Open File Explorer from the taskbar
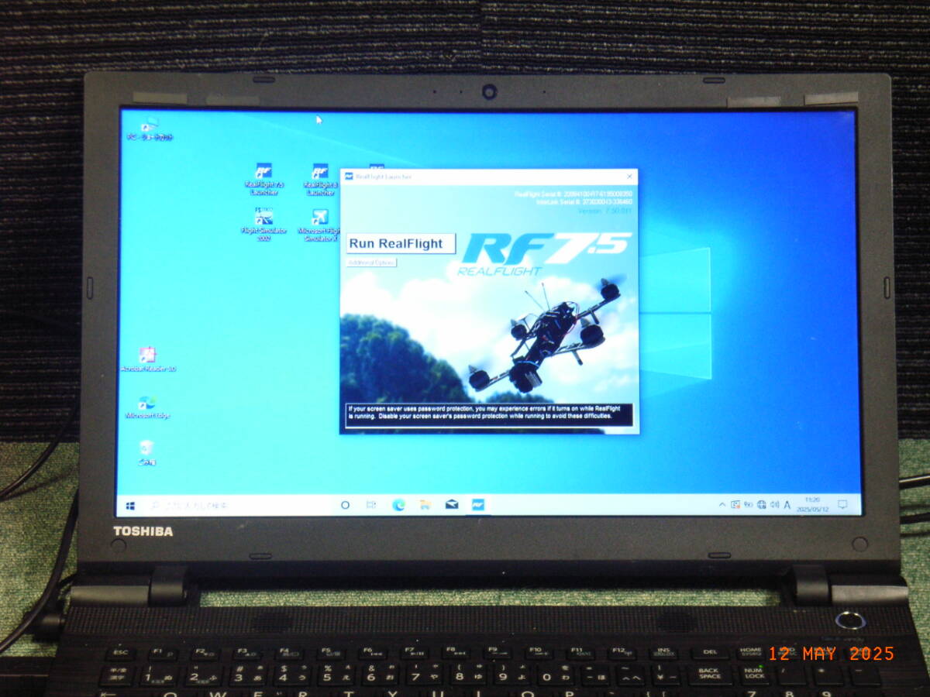Image resolution: width=930 pixels, height=697 pixels. click(x=425, y=505)
